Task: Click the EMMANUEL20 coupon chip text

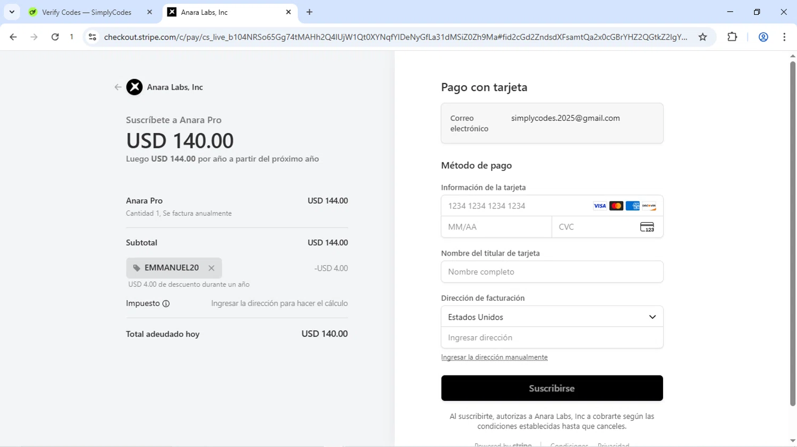Action: point(172,268)
